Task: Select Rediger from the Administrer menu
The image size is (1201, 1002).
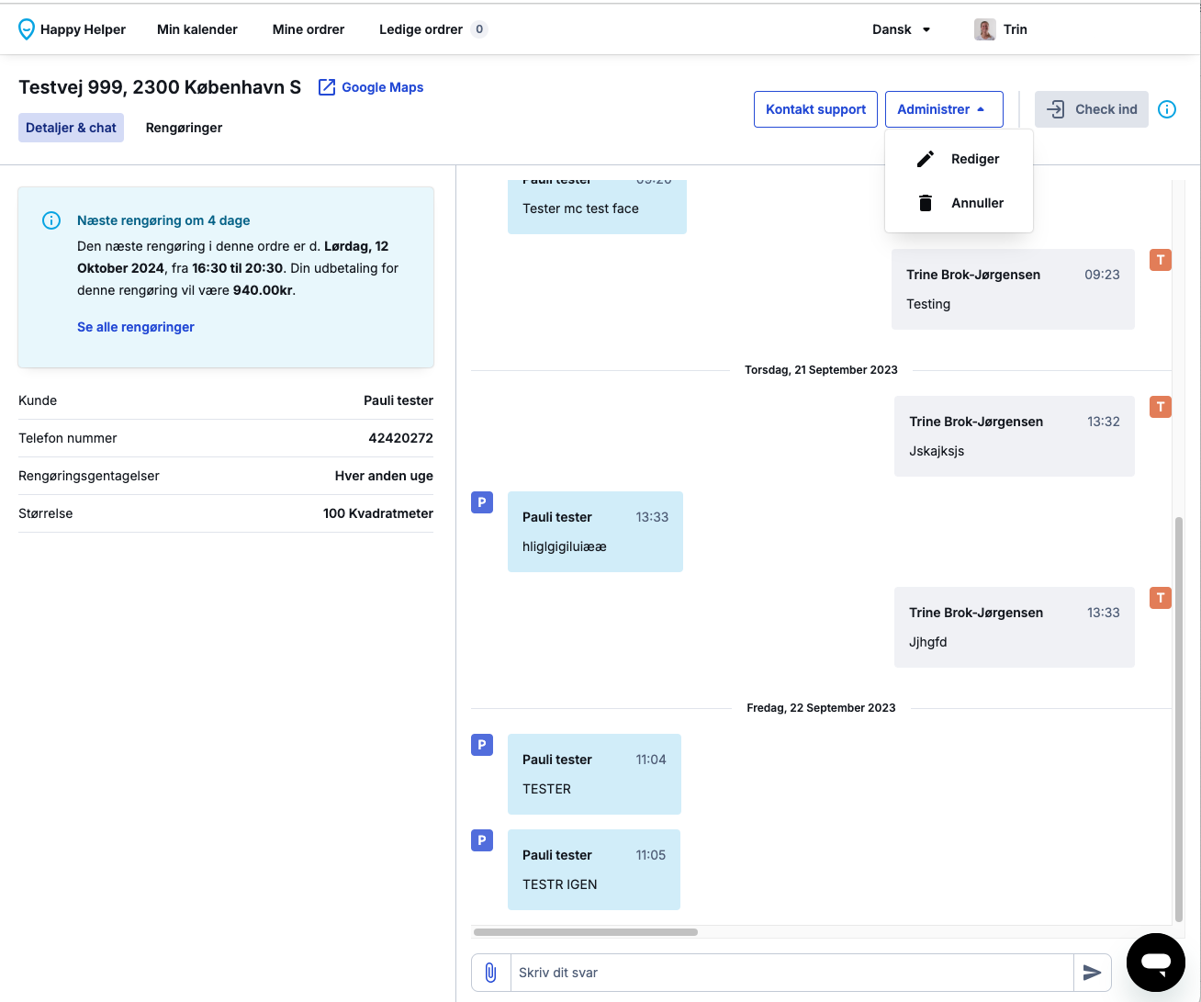Action: [x=959, y=159]
